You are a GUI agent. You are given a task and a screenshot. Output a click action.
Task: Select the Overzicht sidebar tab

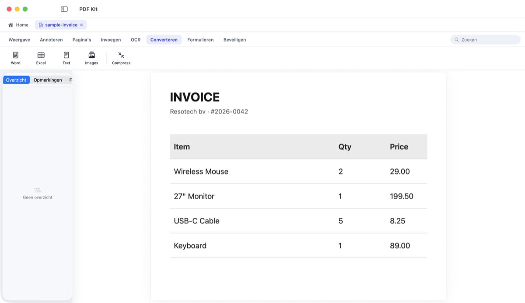click(16, 80)
